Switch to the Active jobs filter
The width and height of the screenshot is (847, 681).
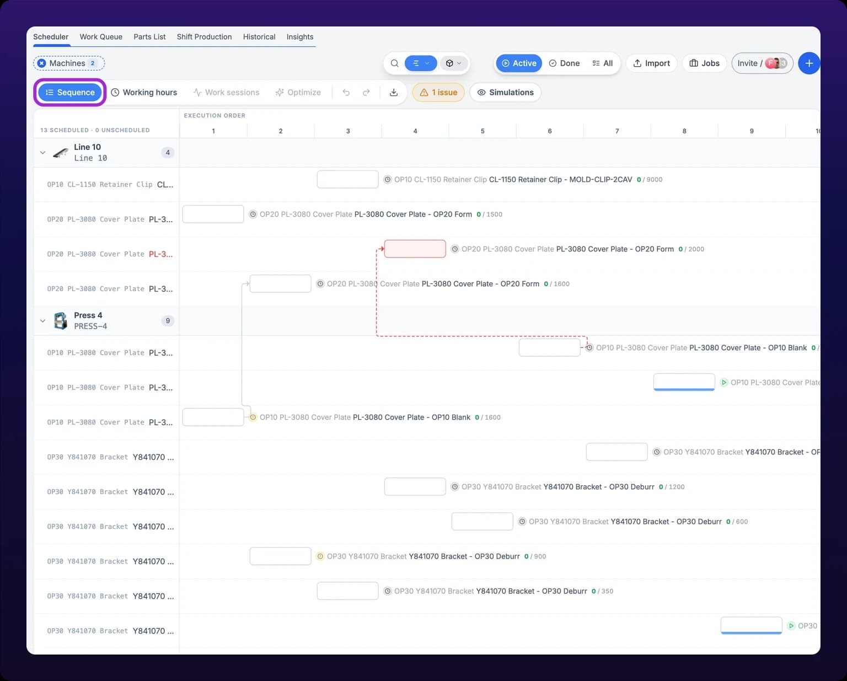(x=519, y=63)
